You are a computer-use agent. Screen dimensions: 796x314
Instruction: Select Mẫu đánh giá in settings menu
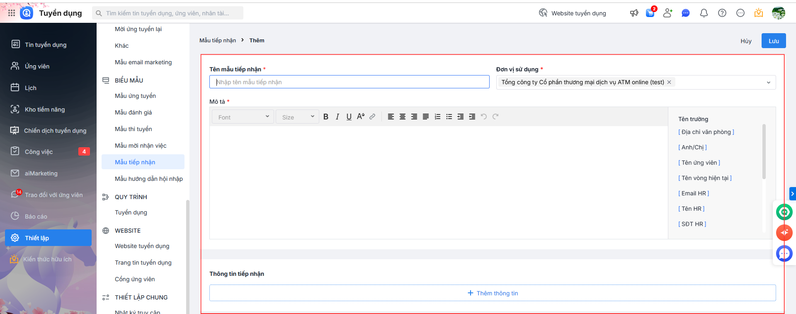143,112
